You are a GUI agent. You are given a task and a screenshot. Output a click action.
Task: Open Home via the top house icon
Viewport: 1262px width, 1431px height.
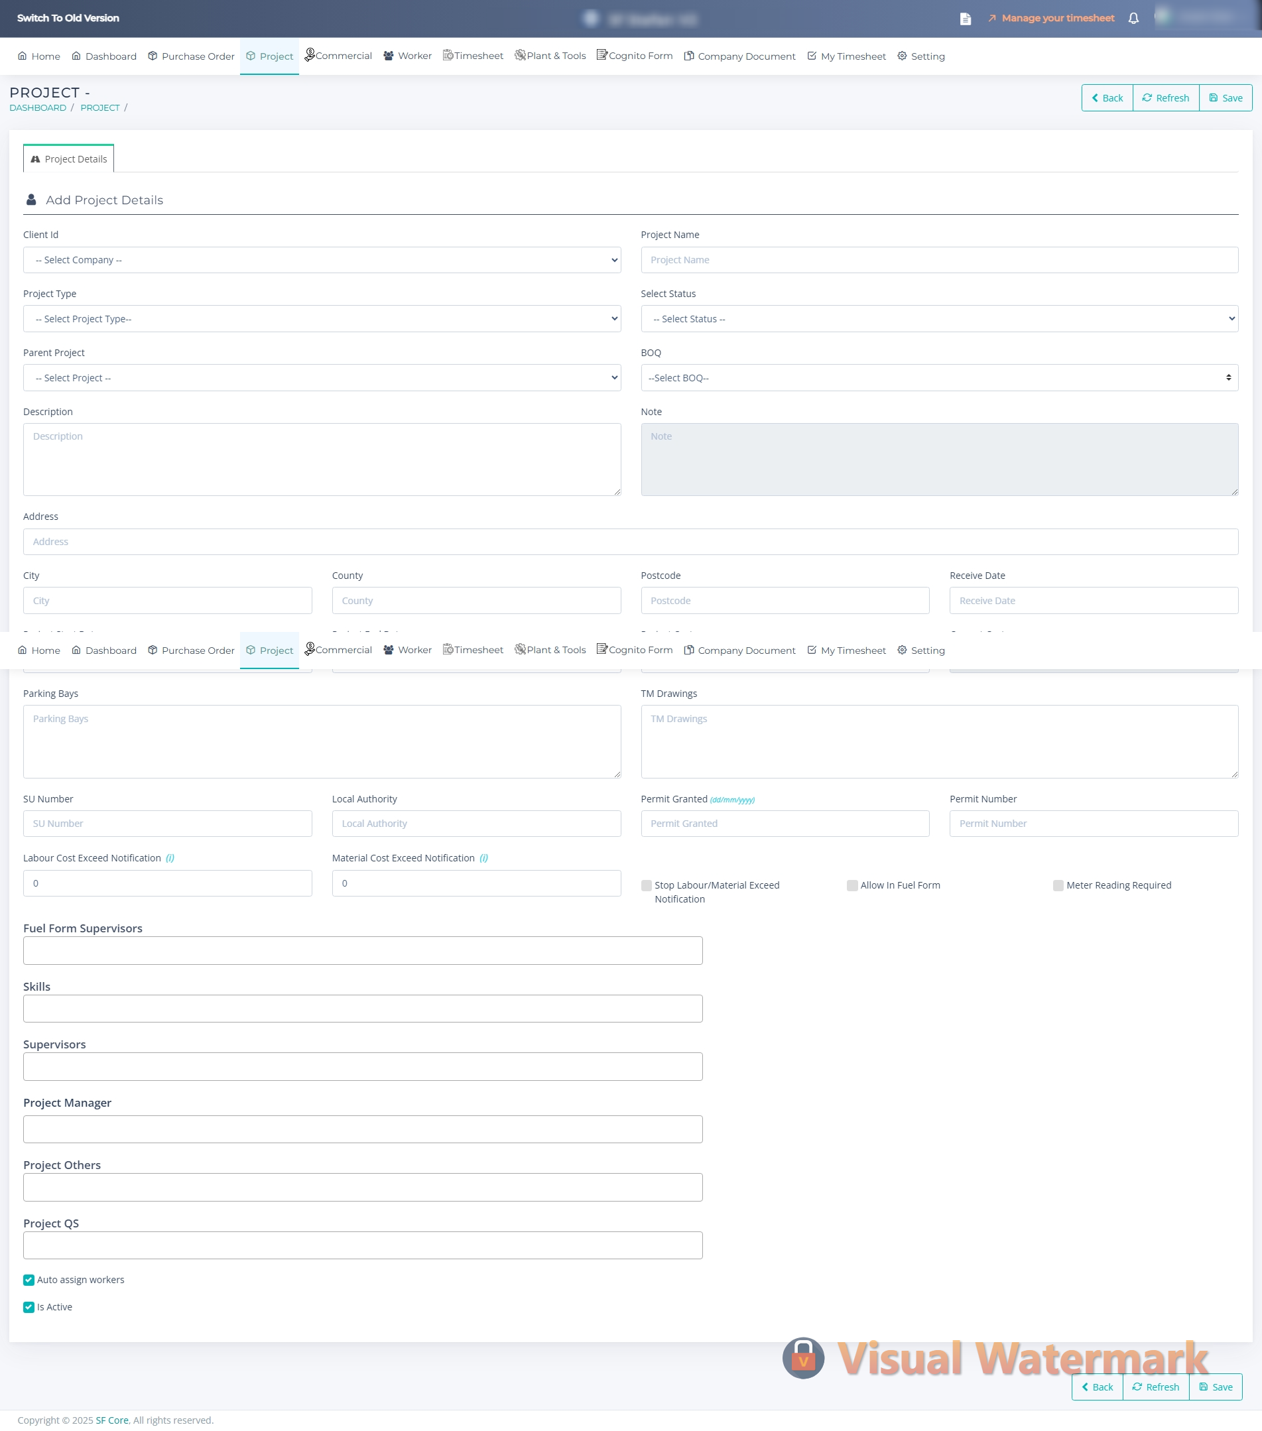click(23, 56)
